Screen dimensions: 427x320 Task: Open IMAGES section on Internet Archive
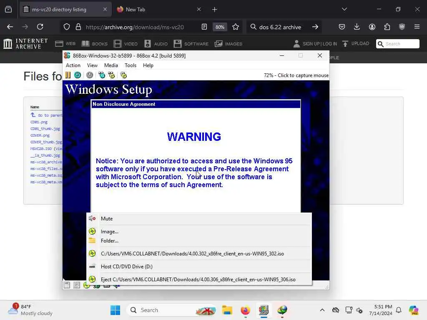pyautogui.click(x=228, y=44)
